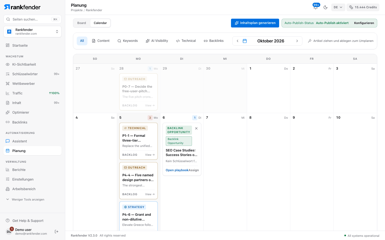Viewport: 385px width, 240px height.
Task: Open the Traffic sidebar item
Action: click(x=32, y=93)
